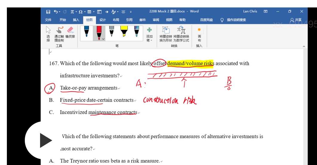
Task: Click the Save icon in quick access toolbar
Action: point(48,12)
